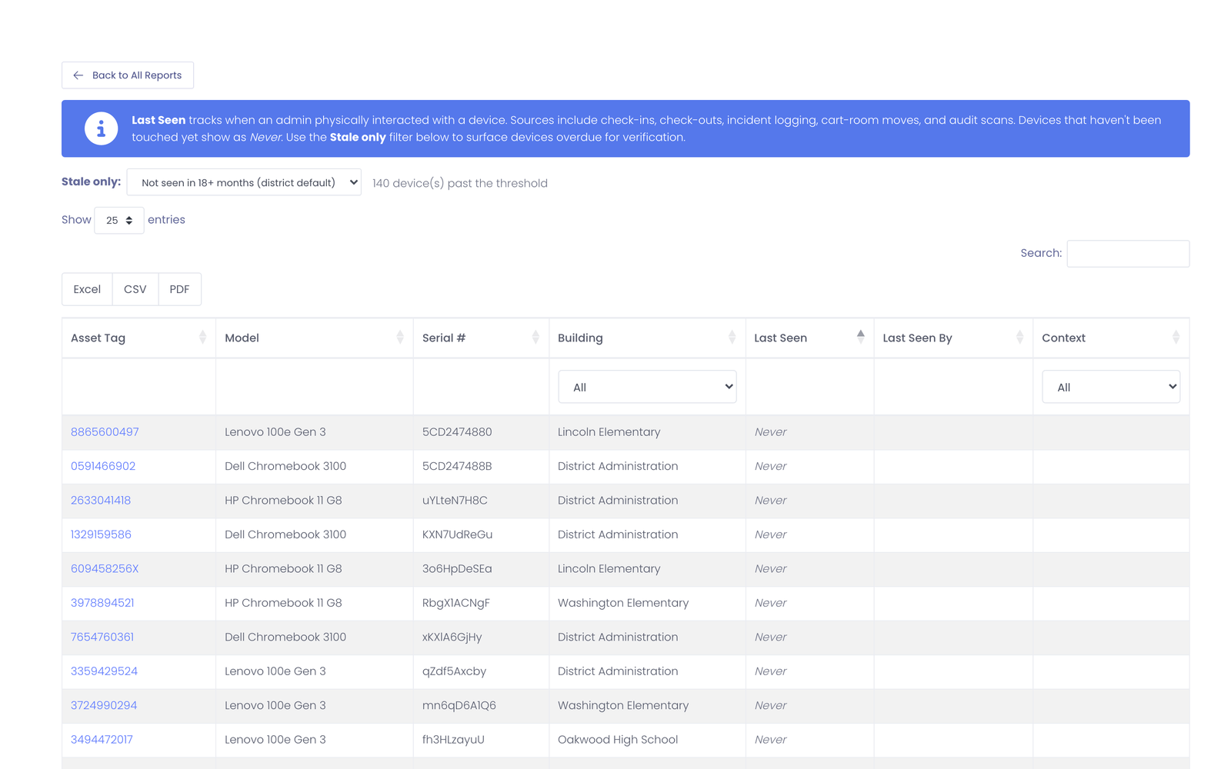This screenshot has height=769, width=1231.
Task: Select serial number 5CD247488B
Action: click(457, 466)
